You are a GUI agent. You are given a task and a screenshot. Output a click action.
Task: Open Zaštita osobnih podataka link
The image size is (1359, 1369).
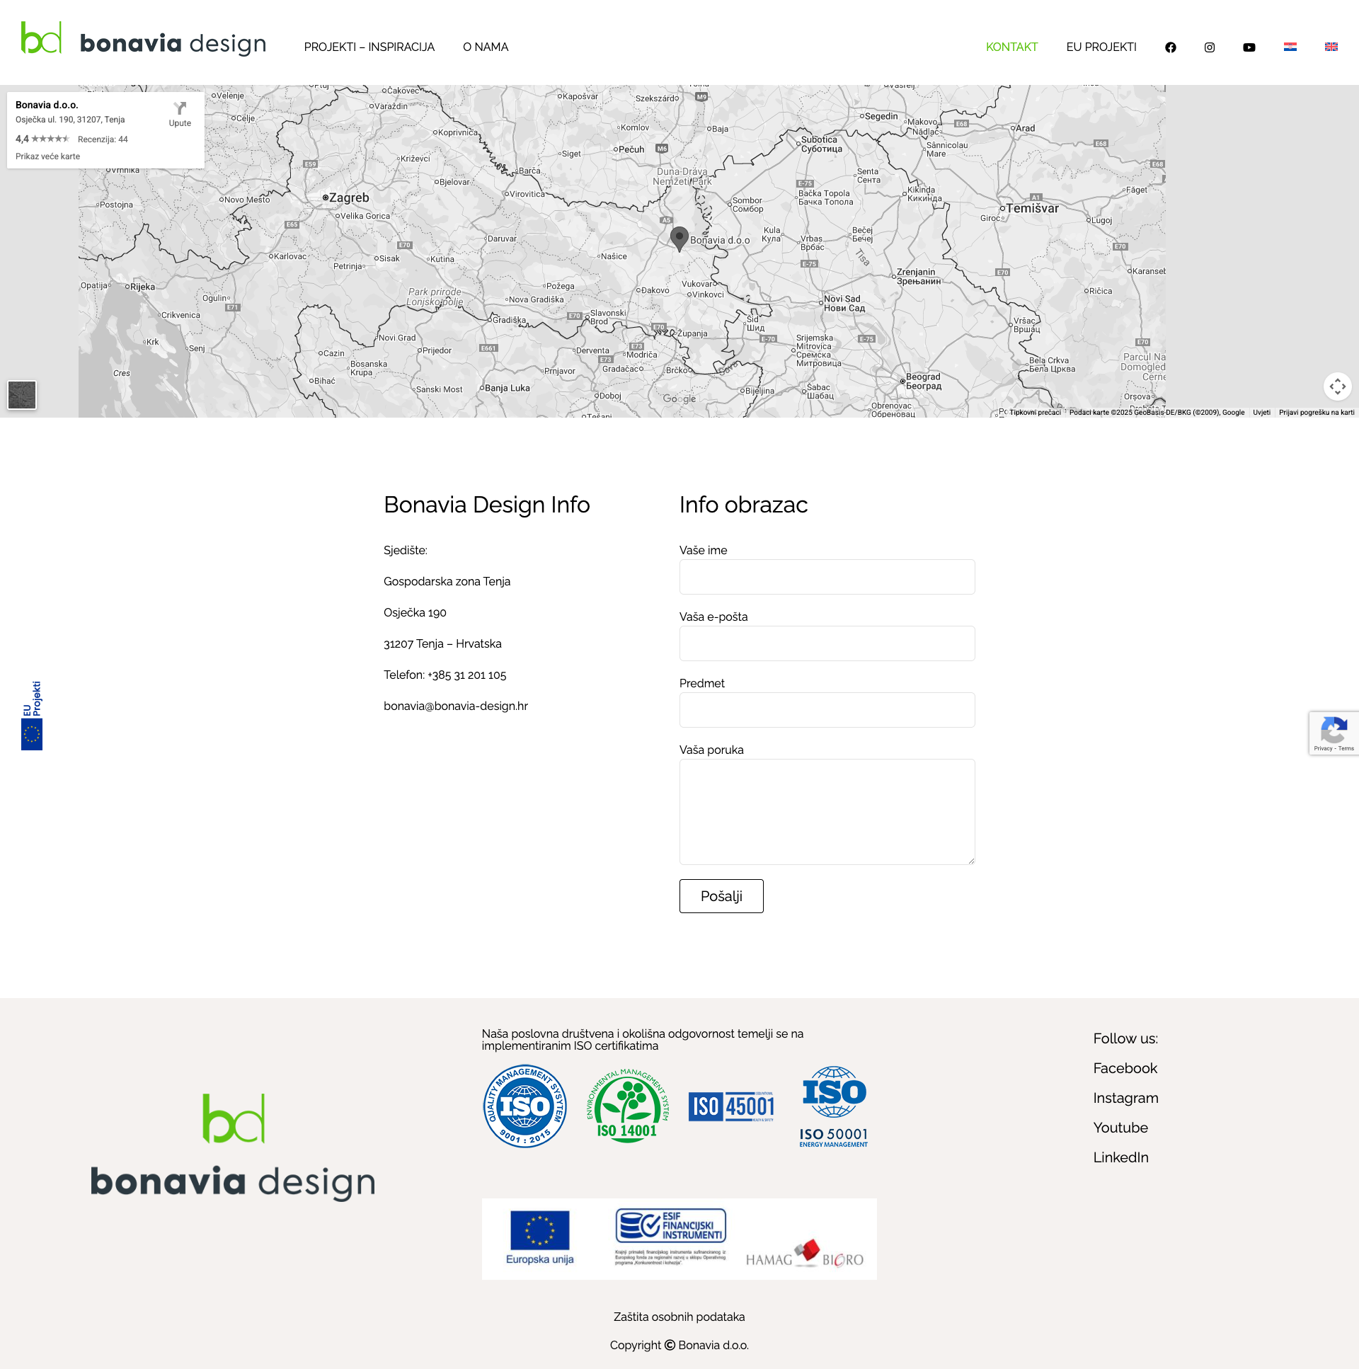[x=678, y=1317]
